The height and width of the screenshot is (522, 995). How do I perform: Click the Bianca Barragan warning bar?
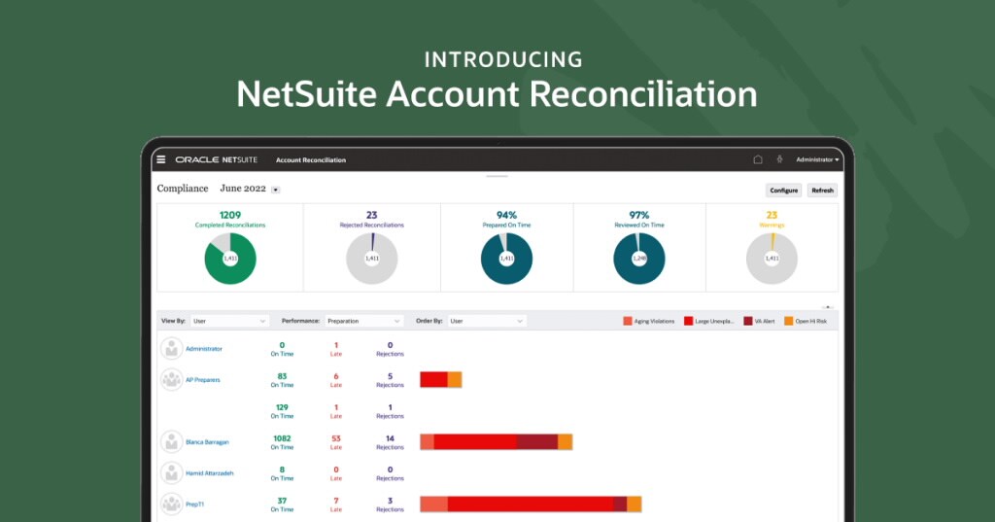(497, 442)
